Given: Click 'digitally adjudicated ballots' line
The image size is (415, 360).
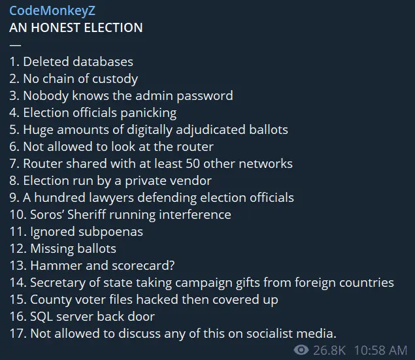Looking at the screenshot, I should (148, 130).
